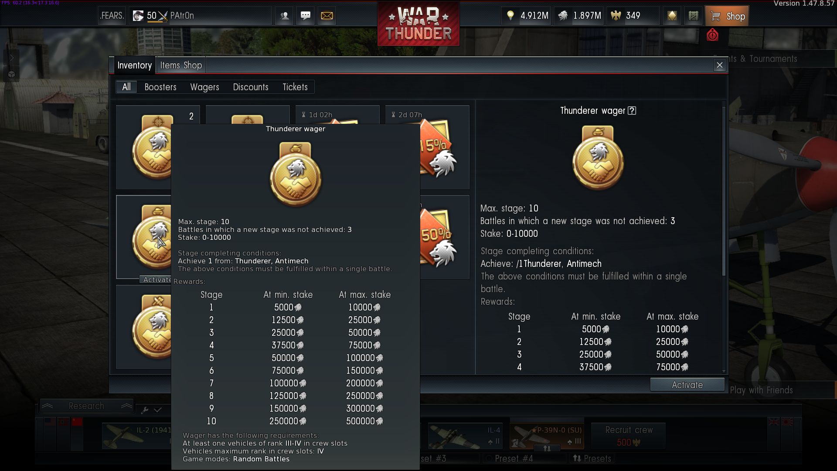Open the battle log icon next to Shop
The image size is (837, 471).
[693, 16]
